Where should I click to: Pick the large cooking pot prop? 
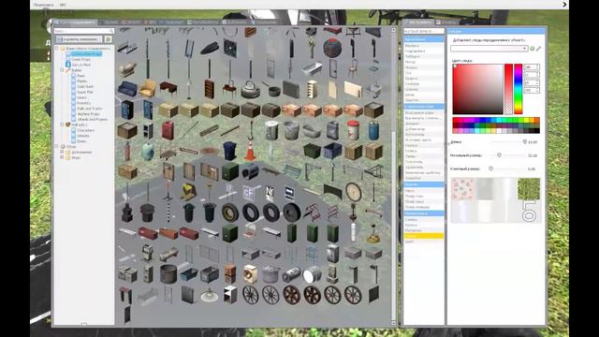[x=271, y=274]
